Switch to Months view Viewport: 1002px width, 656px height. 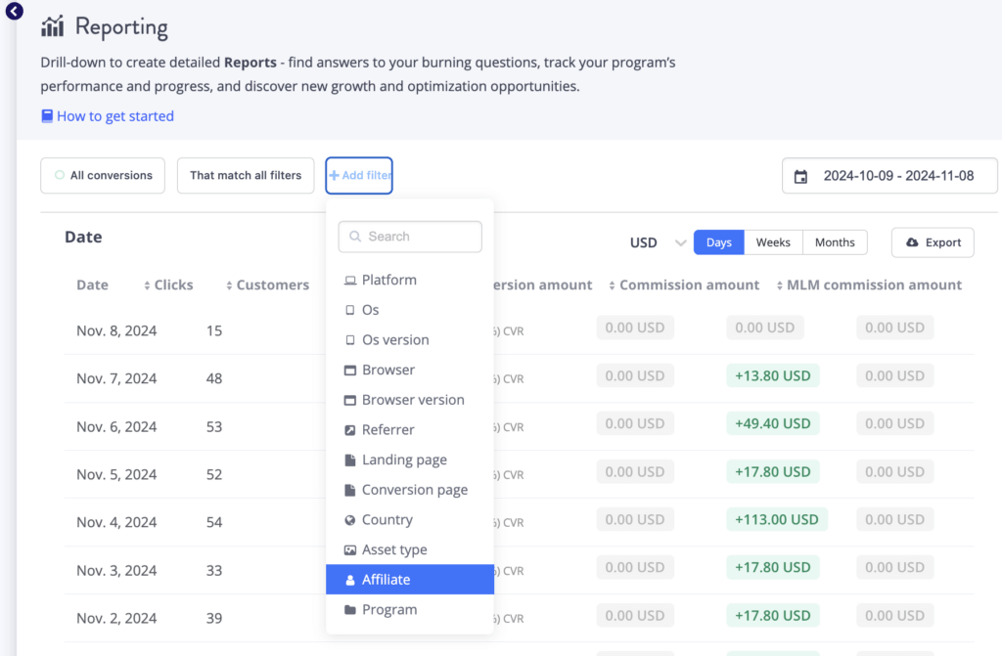pyautogui.click(x=834, y=241)
